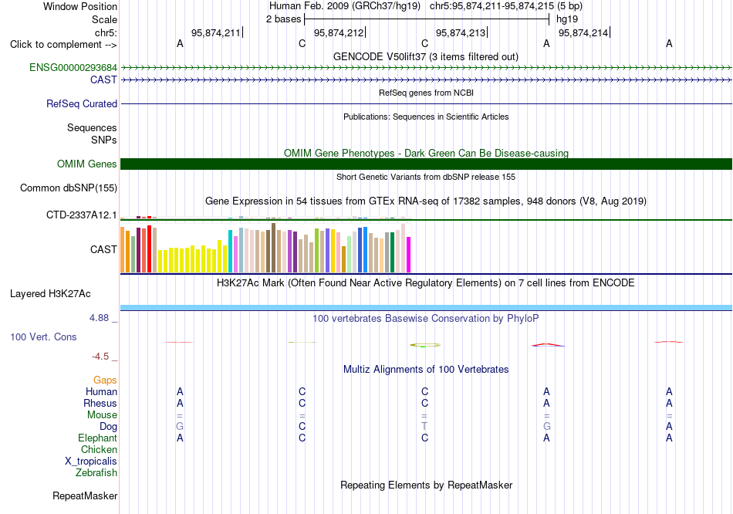
Task: Click the Scale label in the ruler
Action: 104,19
